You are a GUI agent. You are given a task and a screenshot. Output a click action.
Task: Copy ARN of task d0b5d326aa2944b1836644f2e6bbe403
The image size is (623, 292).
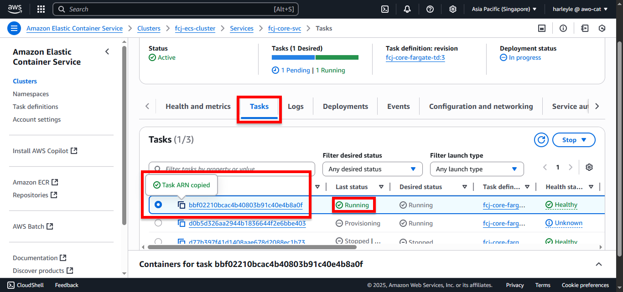point(182,223)
